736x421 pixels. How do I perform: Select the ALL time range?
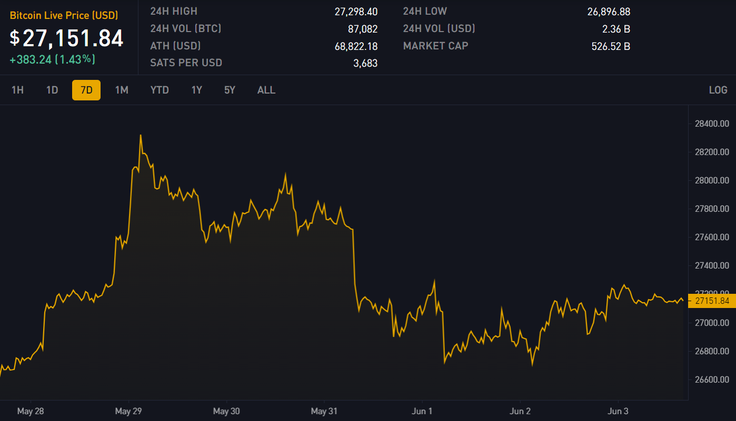[266, 90]
